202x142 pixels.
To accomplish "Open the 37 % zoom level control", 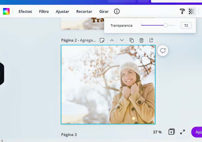I will coord(157,132).
